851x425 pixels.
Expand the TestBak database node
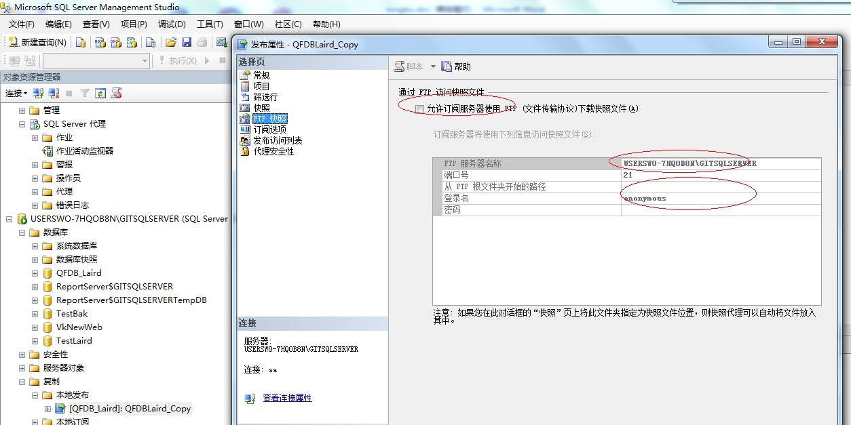pyautogui.click(x=35, y=314)
